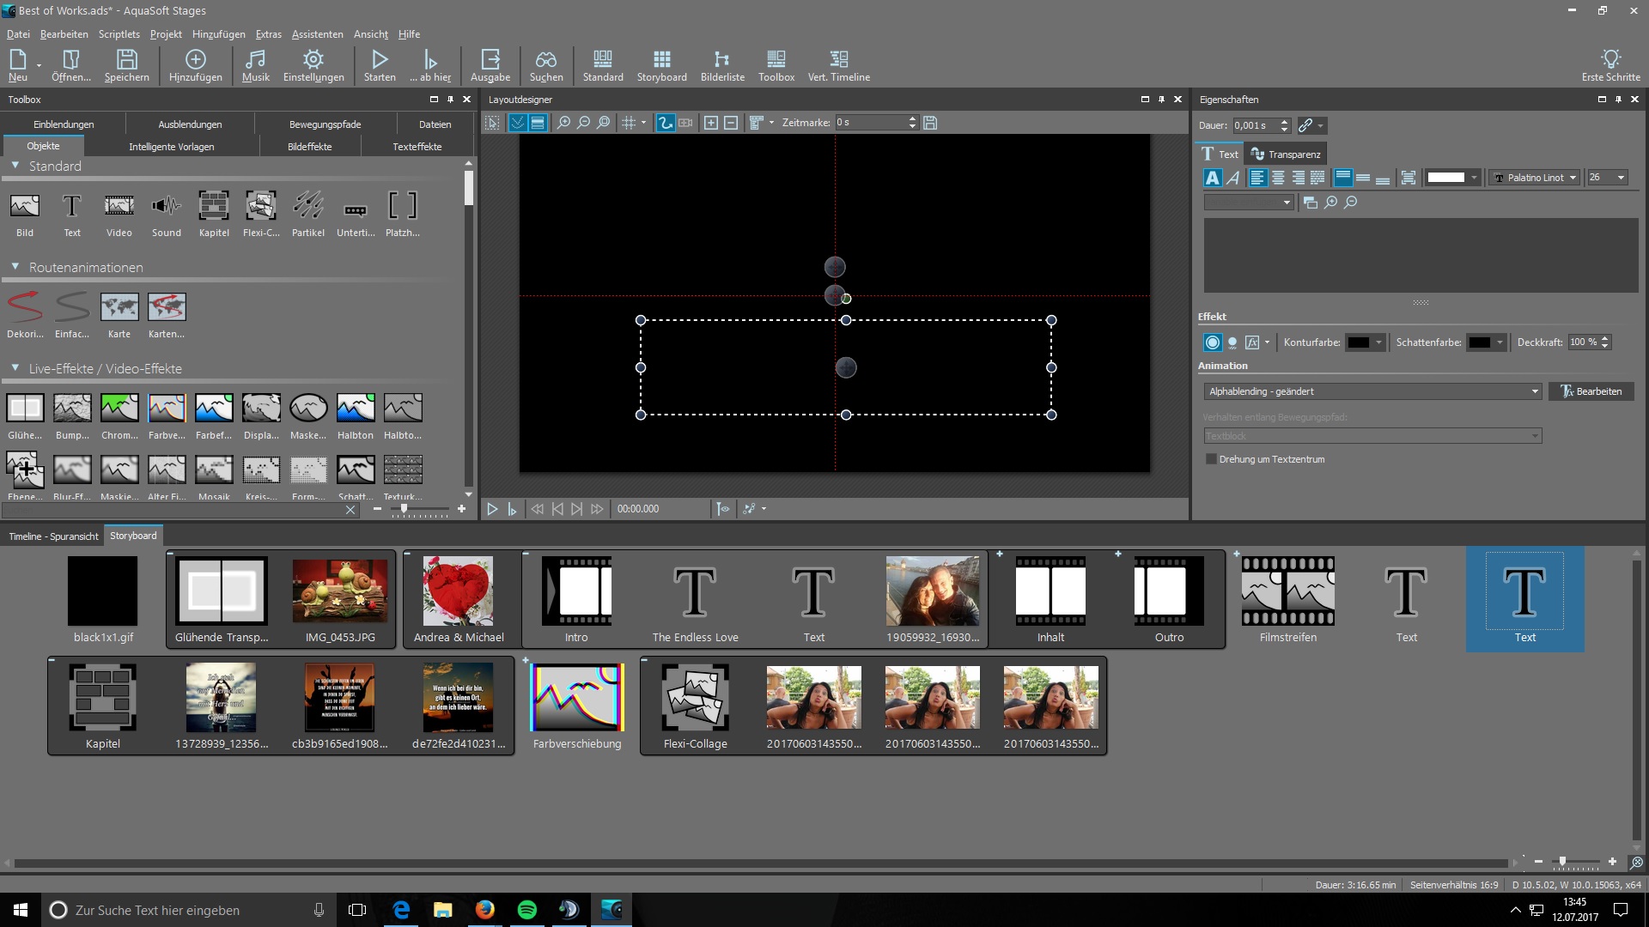The width and height of the screenshot is (1649, 927).
Task: Toggle bold text style button
Action: [1212, 178]
